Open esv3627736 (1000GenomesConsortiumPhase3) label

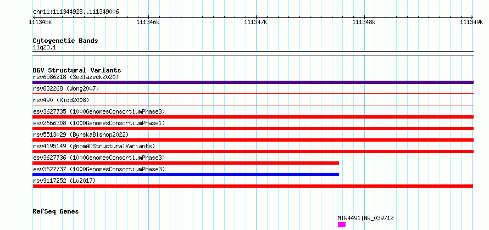tap(98, 158)
